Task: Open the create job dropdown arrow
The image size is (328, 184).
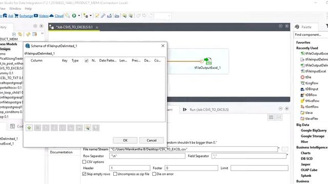Action: tap(90, 16)
